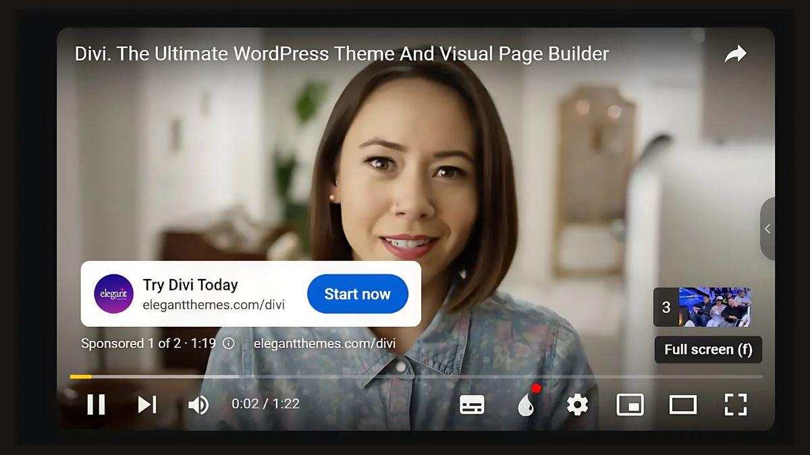Enable miniplayer mode
Image resolution: width=810 pixels, height=455 pixels.
click(630, 404)
